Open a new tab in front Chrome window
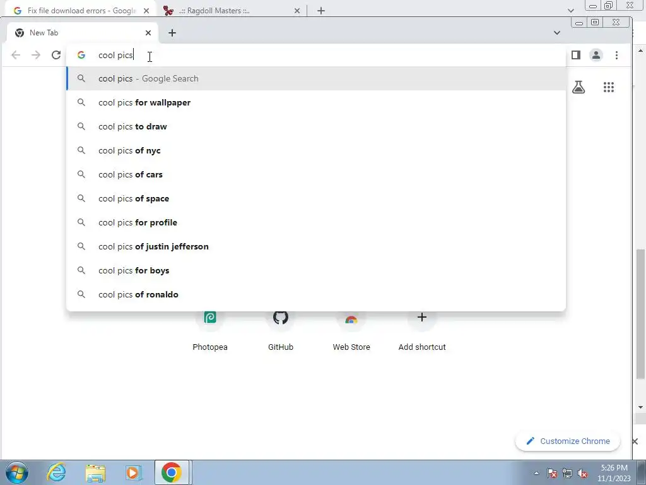This screenshot has height=485, width=646. pyautogui.click(x=172, y=33)
